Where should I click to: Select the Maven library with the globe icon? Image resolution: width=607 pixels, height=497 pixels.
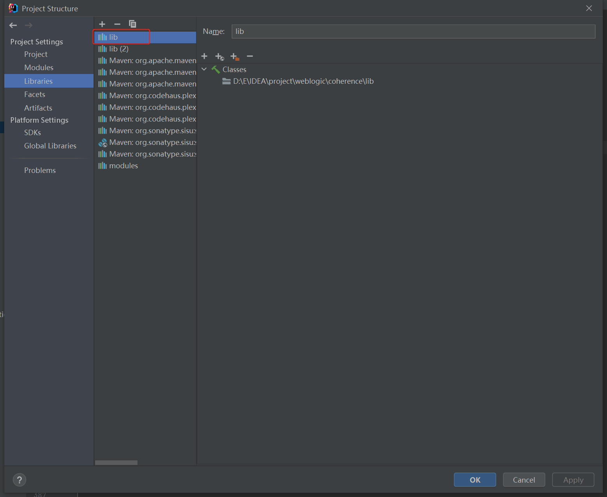point(145,143)
